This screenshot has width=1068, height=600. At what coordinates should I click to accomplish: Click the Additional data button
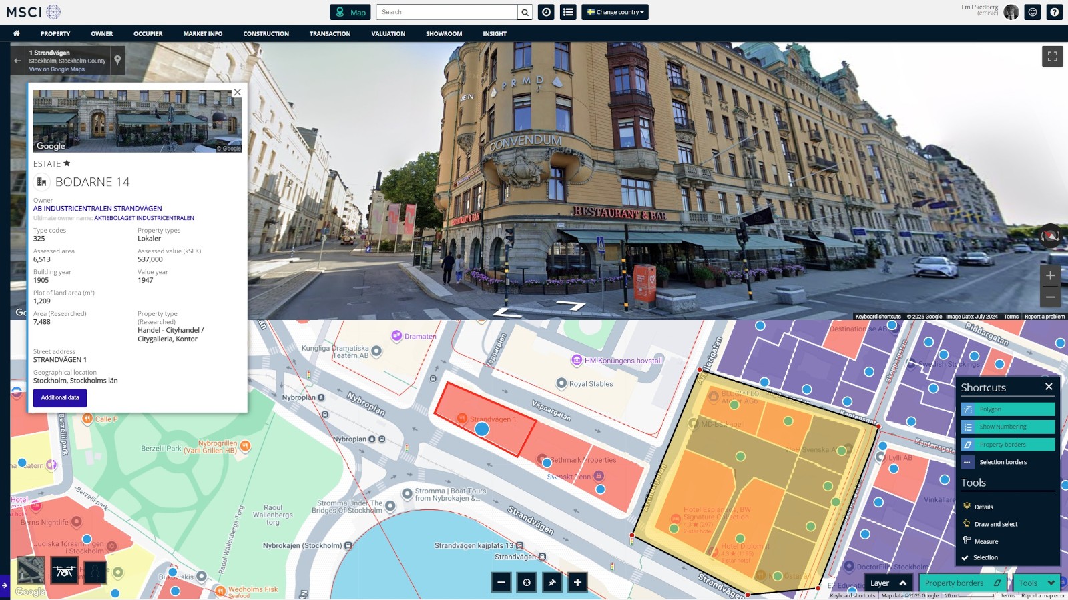tap(60, 398)
